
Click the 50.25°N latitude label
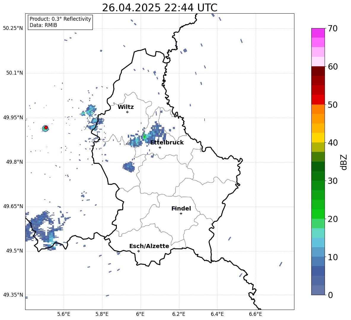[x=13, y=28]
